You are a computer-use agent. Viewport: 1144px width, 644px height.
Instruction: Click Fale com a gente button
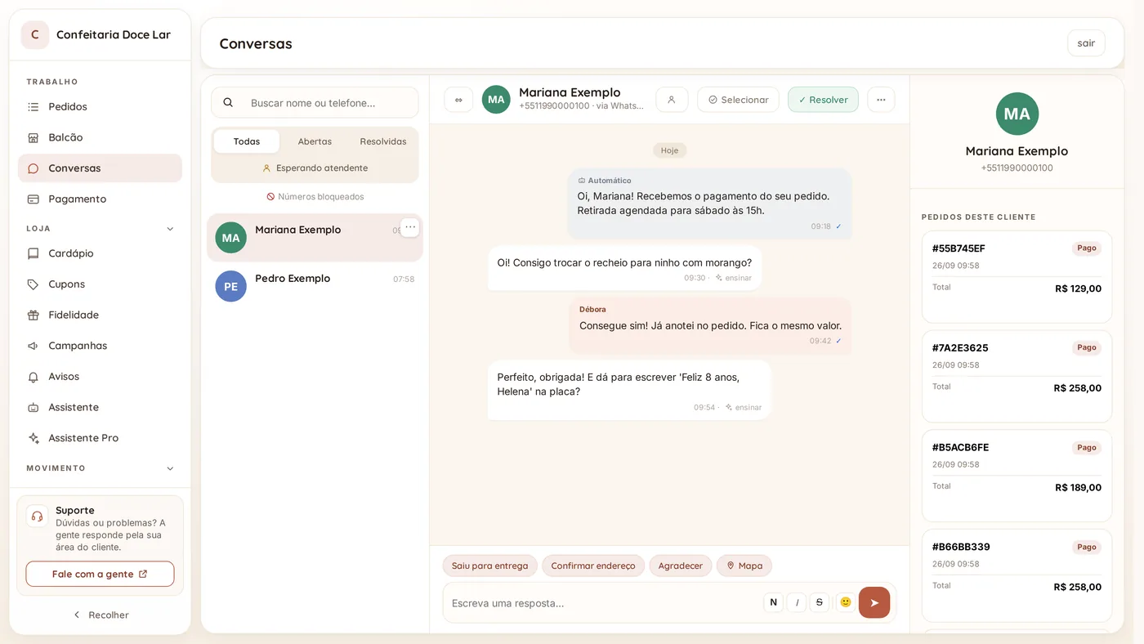click(100, 574)
